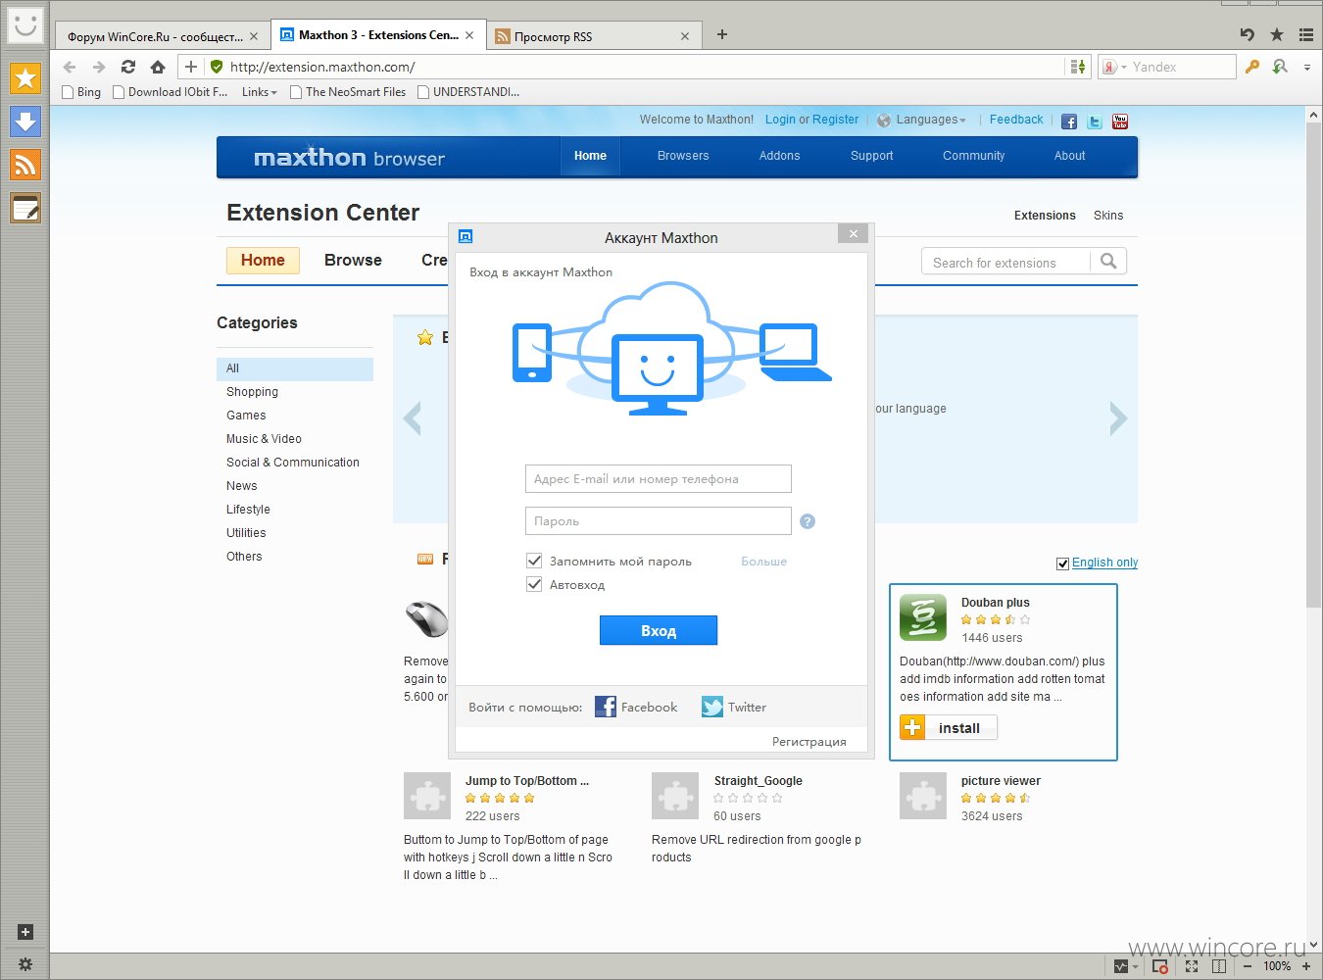Click the blue Вход login button
Image resolution: width=1323 pixels, height=980 pixels.
pos(659,630)
